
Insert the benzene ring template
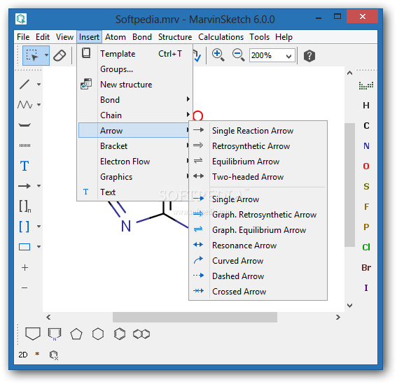click(x=120, y=334)
